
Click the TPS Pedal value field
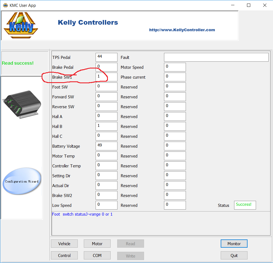coord(106,57)
